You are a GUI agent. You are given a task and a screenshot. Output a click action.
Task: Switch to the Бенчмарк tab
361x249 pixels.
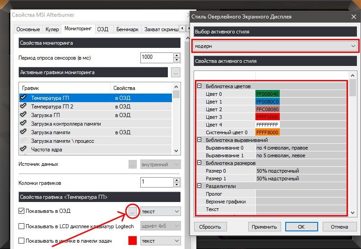point(127,29)
